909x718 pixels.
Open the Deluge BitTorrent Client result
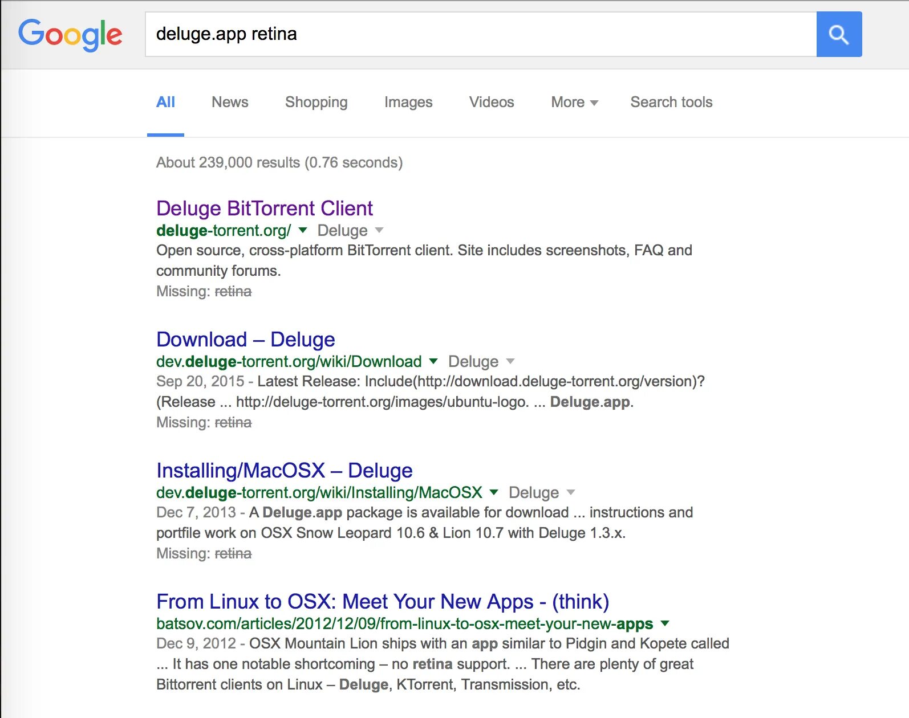click(265, 208)
